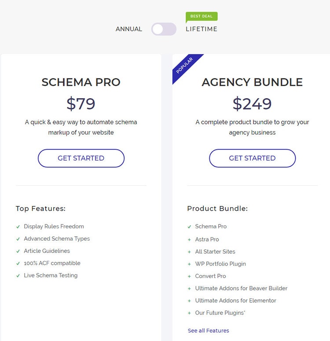
Task: Select the ANNUAL billing label
Action: pyautogui.click(x=129, y=29)
